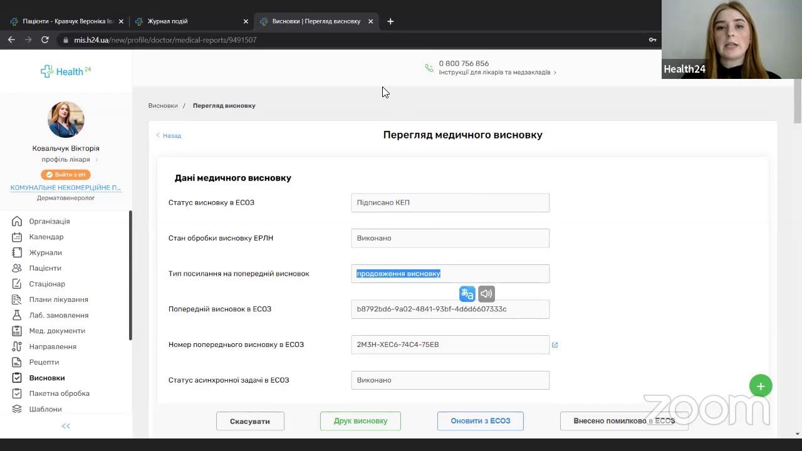Click the Дерматовенеролог specialty text
This screenshot has height=451, width=802.
pos(66,198)
